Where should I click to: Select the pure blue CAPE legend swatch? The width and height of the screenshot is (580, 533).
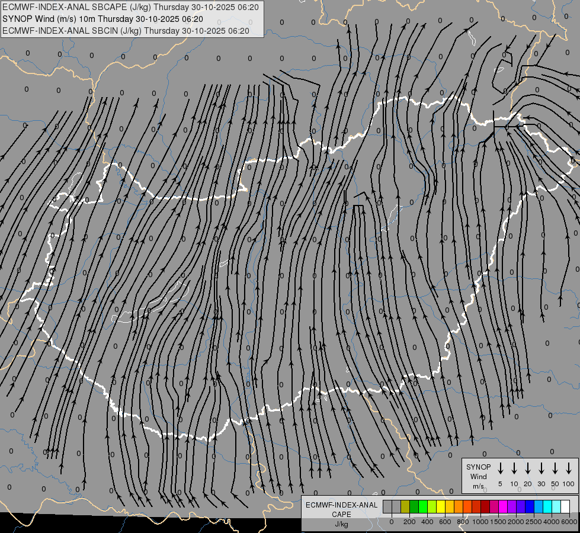click(x=529, y=506)
